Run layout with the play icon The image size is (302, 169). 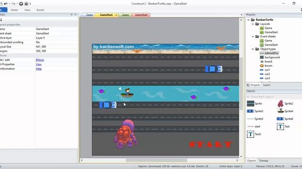[21, 4]
